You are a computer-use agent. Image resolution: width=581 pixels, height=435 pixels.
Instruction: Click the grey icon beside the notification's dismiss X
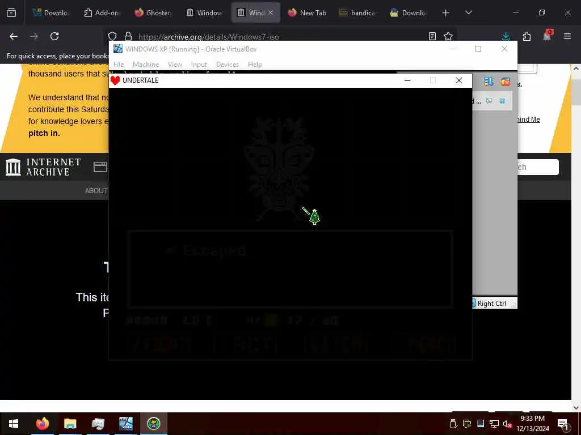(489, 101)
